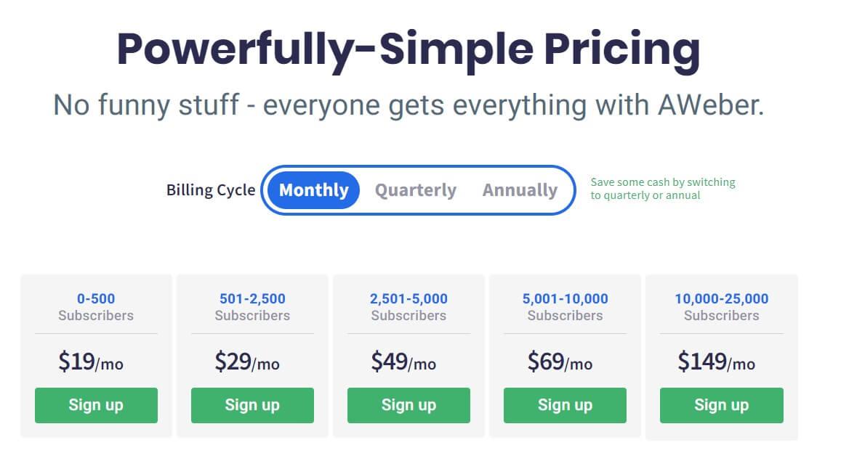Select the Monthly billing cycle
The height and width of the screenshot is (461, 841).
[313, 190]
